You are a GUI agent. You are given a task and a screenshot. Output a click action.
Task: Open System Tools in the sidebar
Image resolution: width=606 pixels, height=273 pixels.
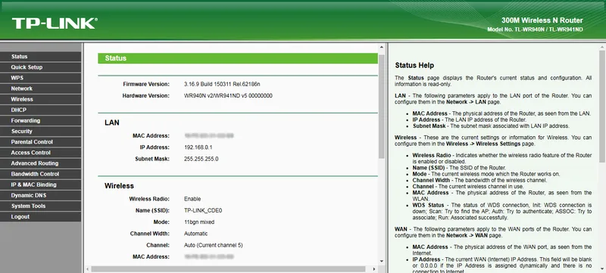click(41, 206)
